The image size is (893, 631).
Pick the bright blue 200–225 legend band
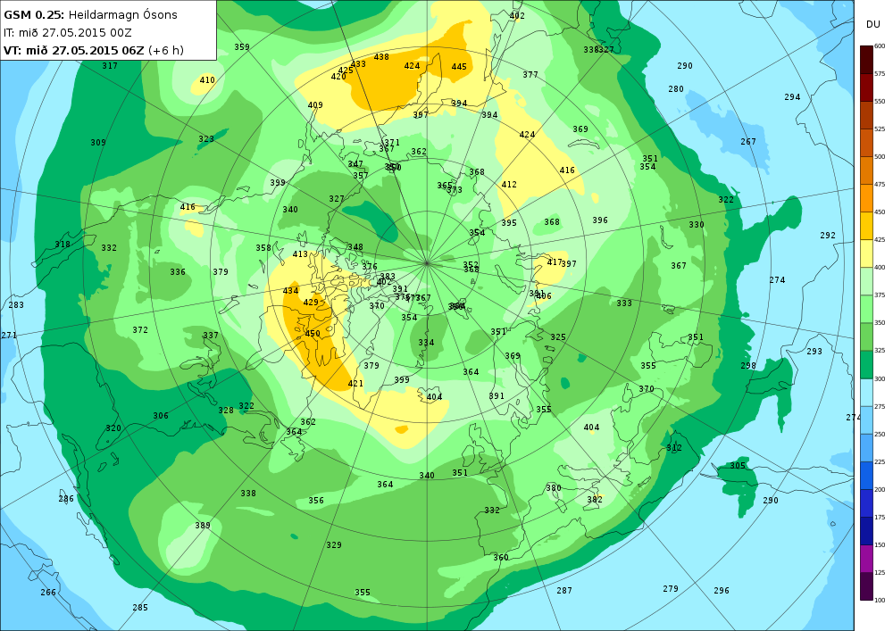pyautogui.click(x=866, y=476)
